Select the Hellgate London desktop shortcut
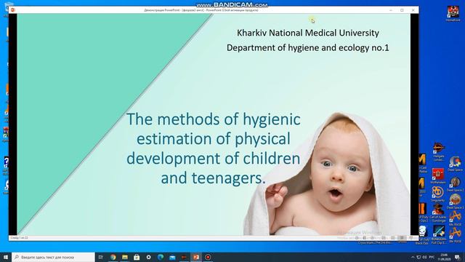Viewport: 465px width, 262px height. pyautogui.click(x=438, y=152)
